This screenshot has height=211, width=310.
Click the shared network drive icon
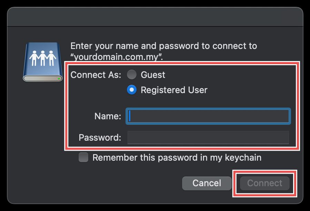click(42, 62)
